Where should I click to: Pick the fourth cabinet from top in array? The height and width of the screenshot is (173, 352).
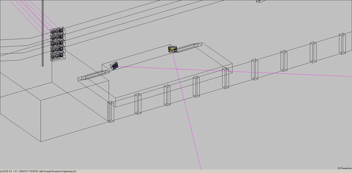tap(57, 50)
